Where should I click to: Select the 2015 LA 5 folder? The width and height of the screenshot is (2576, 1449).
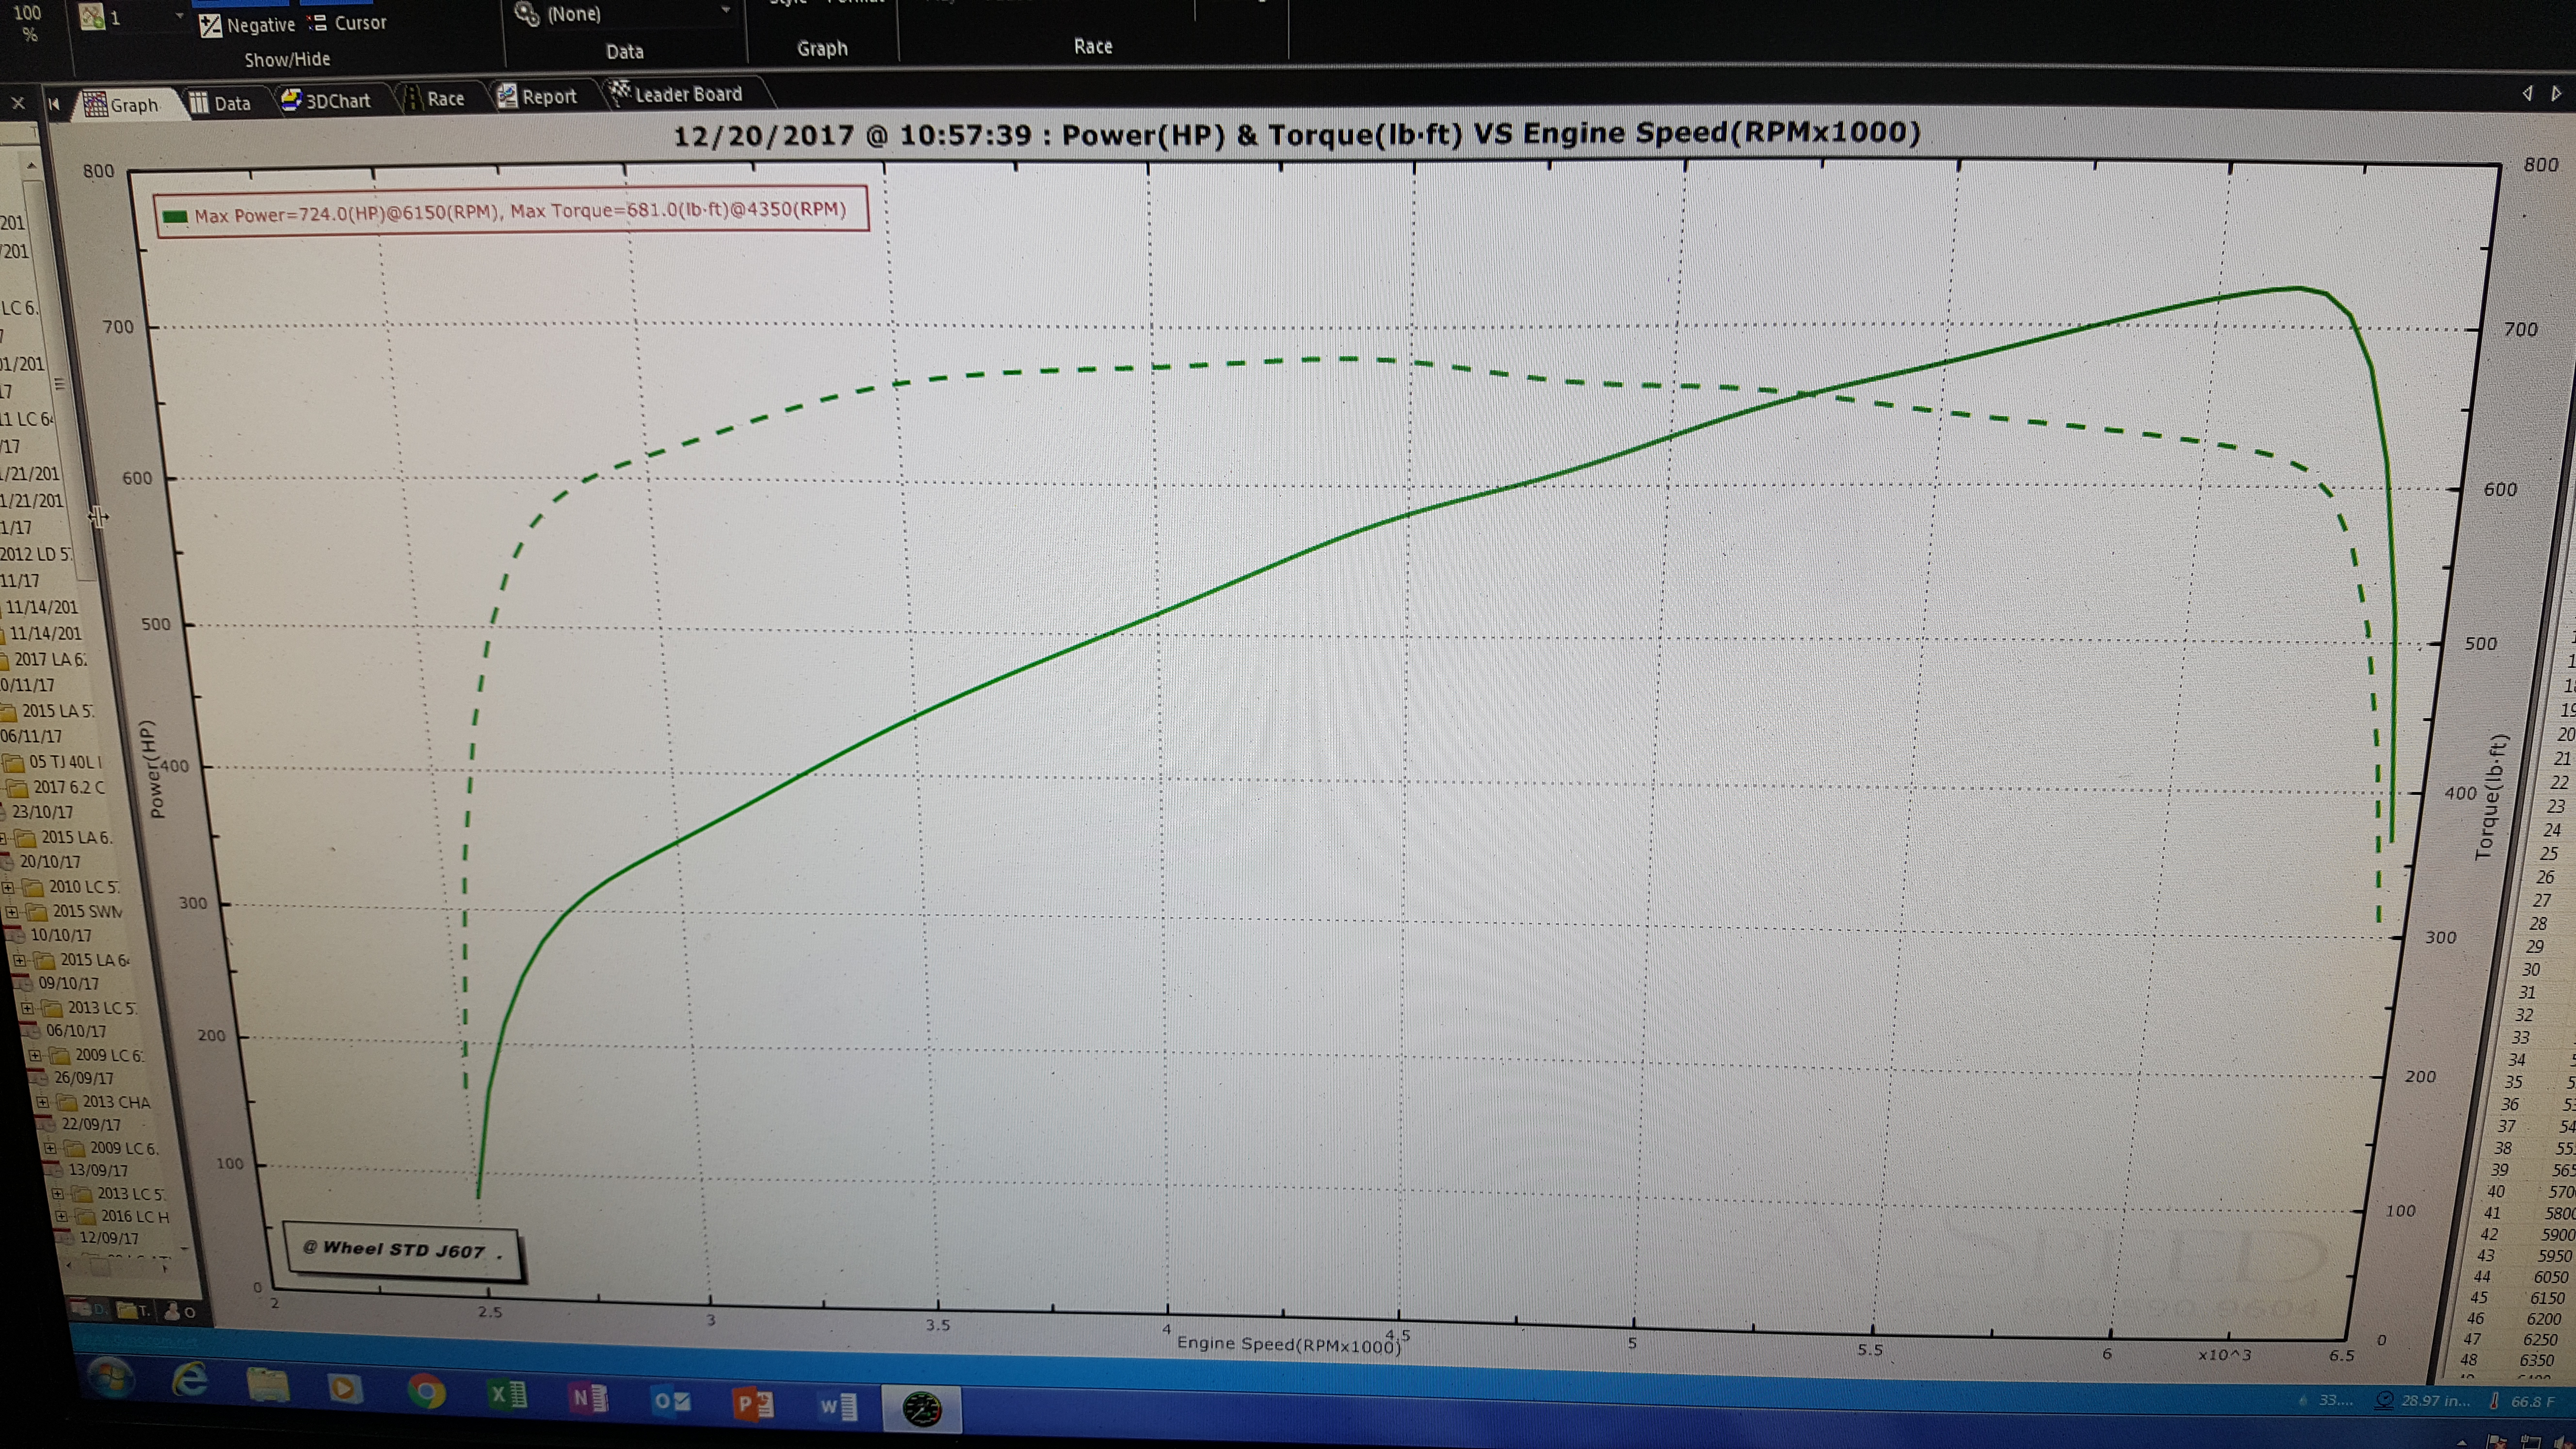[48, 711]
